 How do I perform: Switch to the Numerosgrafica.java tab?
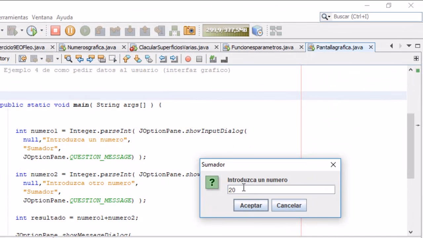[x=92, y=47]
